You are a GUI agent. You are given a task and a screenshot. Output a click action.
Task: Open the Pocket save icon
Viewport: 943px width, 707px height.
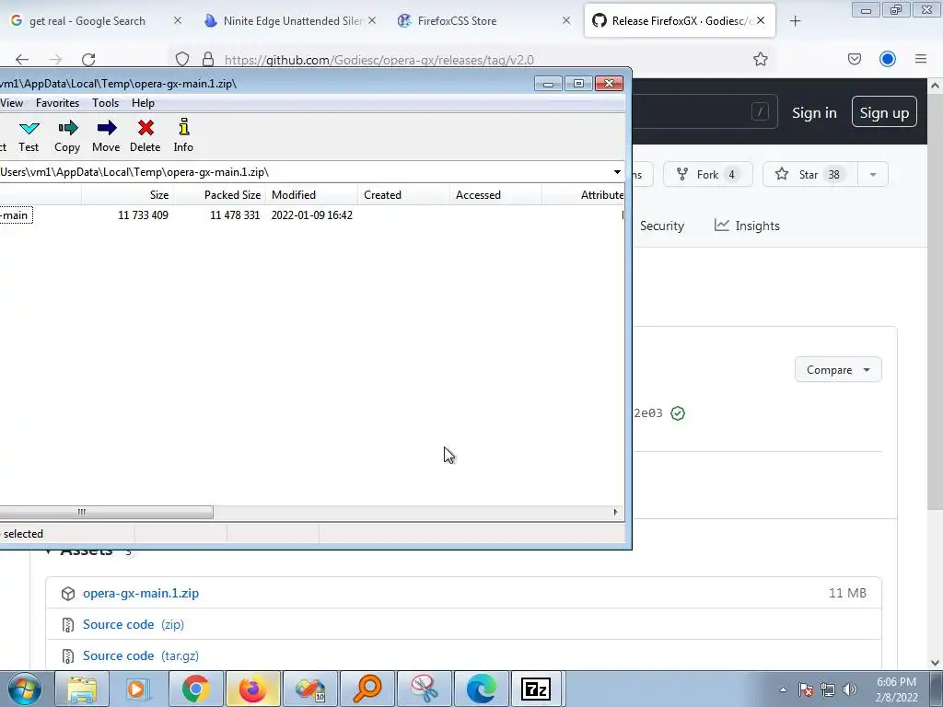(x=854, y=59)
